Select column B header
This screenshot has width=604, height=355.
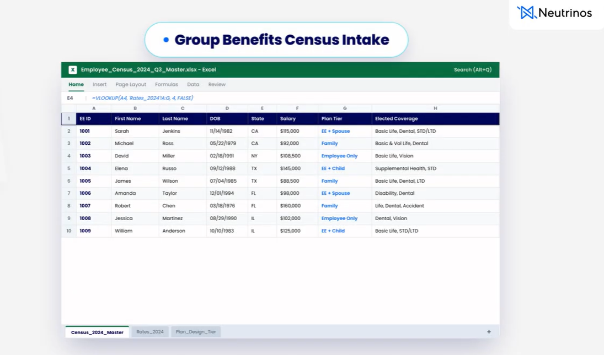(135, 108)
